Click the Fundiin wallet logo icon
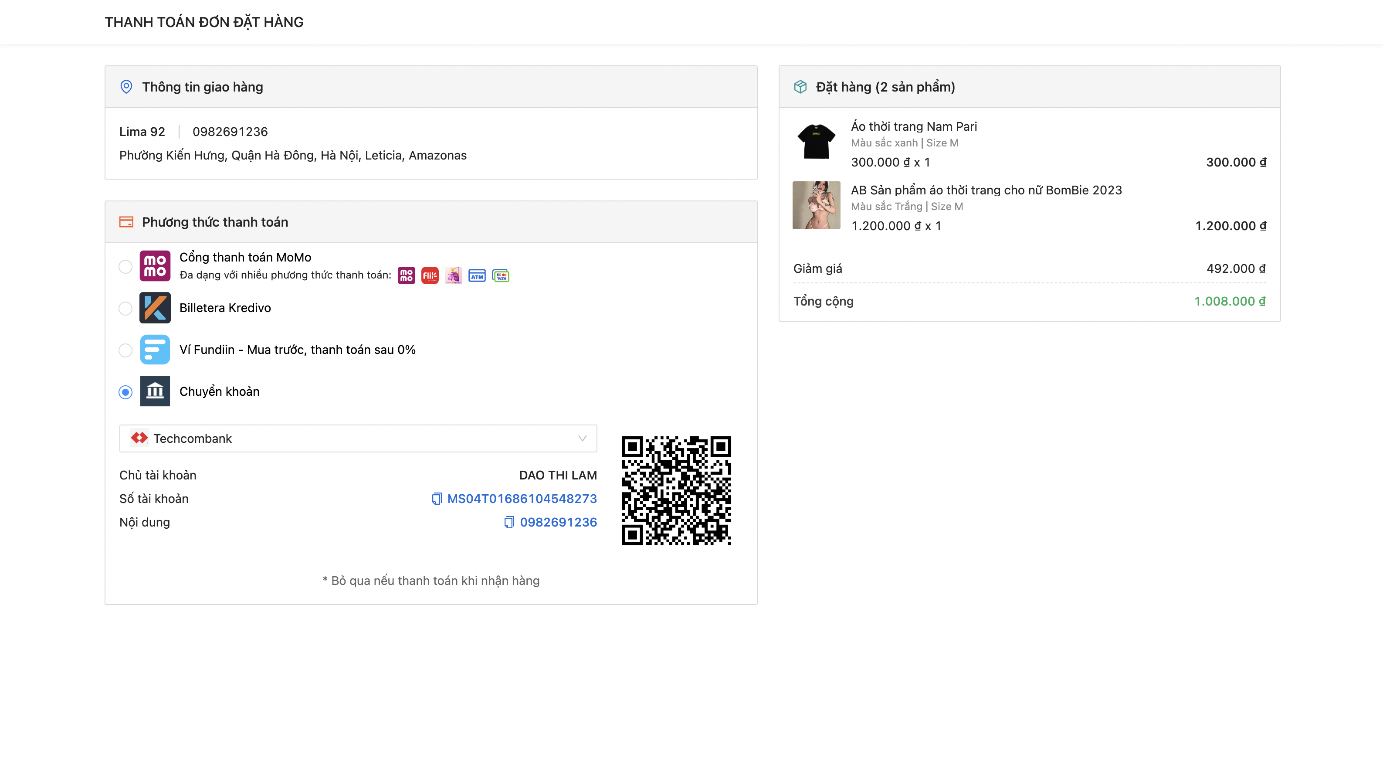Screen dimensions: 1383x768 click(155, 350)
